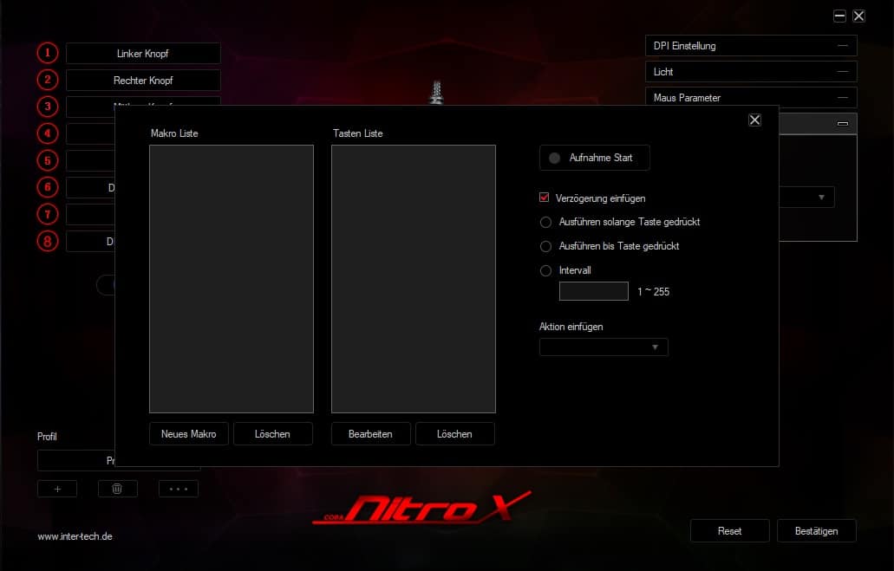
Task: Click the numbered circle icon 8
Action: (x=47, y=241)
